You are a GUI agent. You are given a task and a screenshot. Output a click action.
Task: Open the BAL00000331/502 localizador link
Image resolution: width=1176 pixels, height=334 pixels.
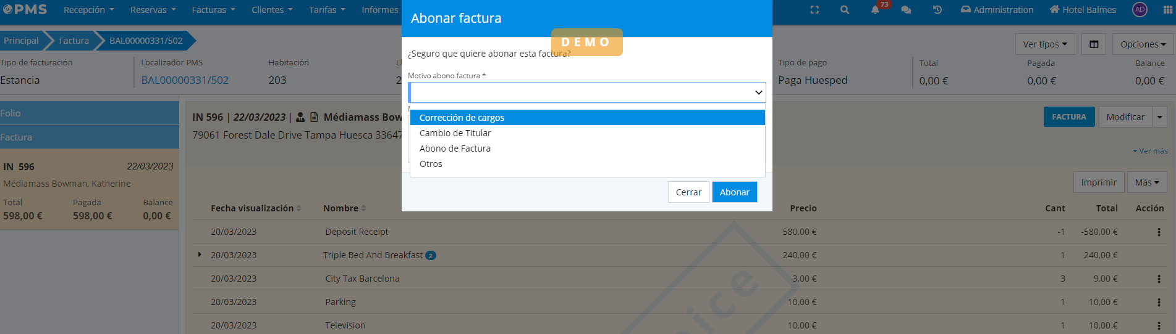point(185,80)
